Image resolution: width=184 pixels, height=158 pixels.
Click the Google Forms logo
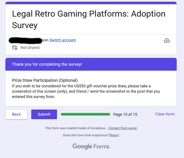click(x=91, y=146)
